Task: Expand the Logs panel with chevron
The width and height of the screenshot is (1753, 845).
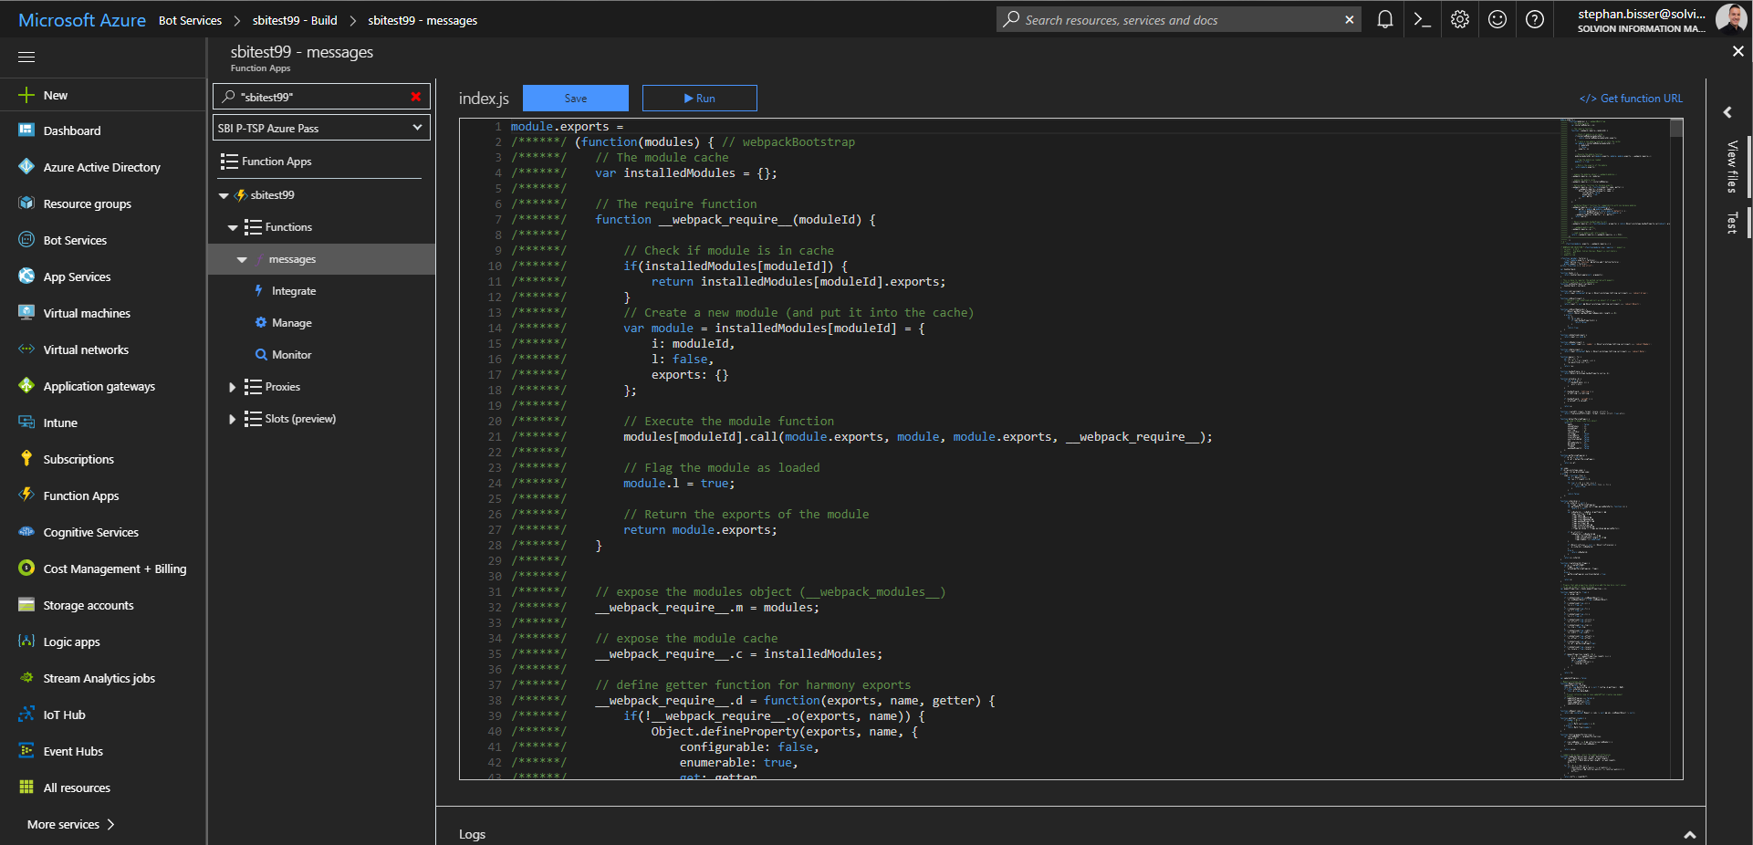Action: [1689, 834]
